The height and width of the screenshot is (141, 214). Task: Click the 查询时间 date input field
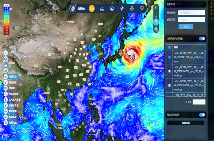point(192,13)
